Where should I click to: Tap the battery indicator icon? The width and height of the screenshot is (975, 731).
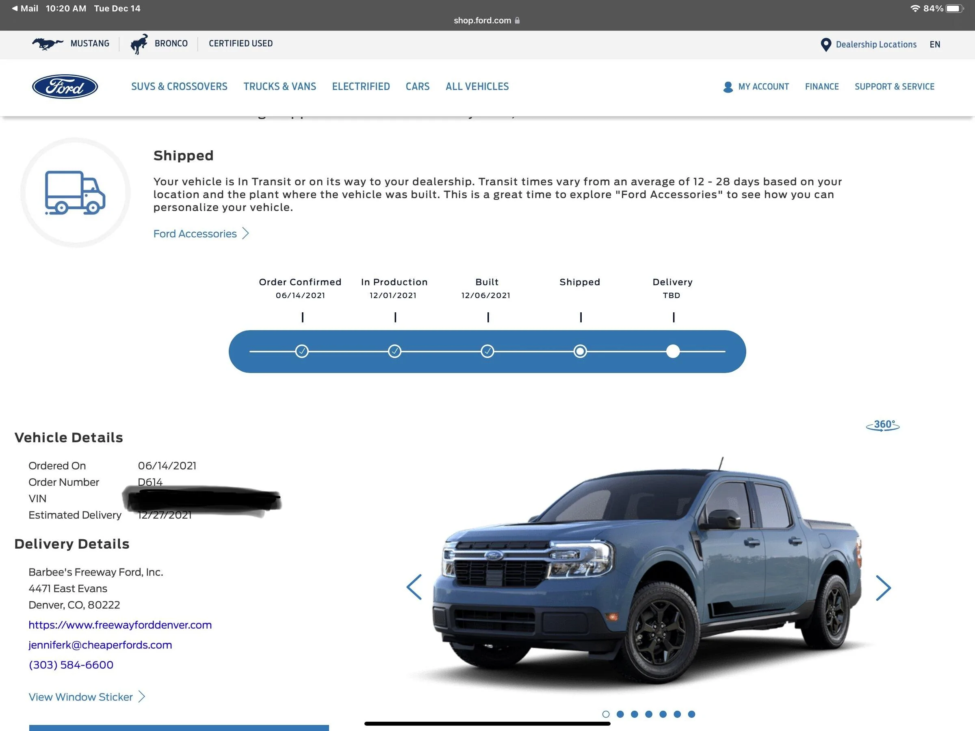click(x=955, y=9)
